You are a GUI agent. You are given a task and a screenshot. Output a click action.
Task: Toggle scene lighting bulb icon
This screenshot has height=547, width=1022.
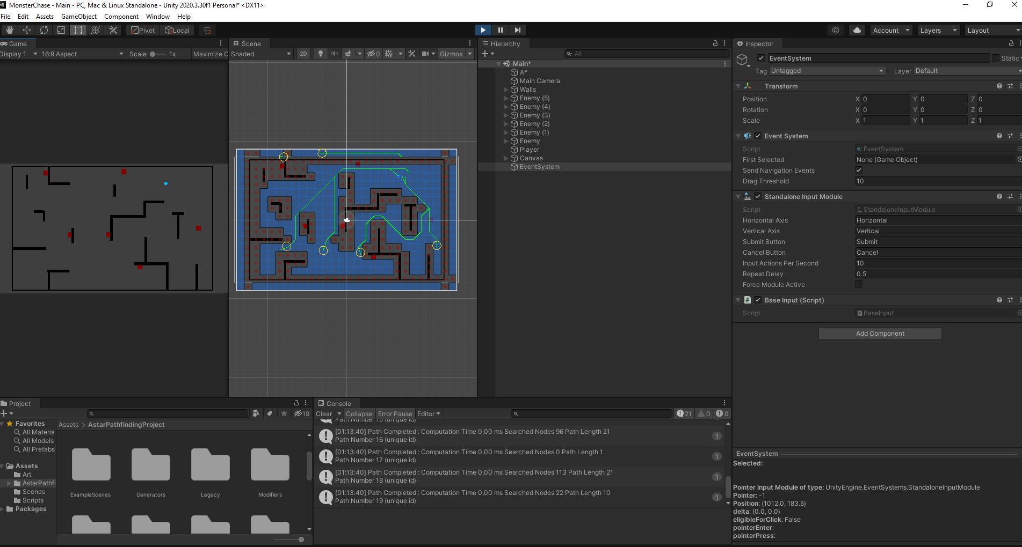pyautogui.click(x=321, y=54)
